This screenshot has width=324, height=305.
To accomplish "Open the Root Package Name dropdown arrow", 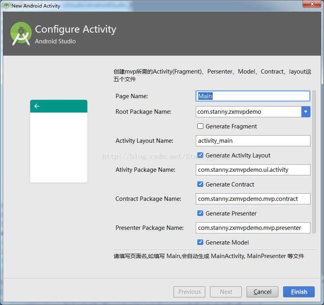I will 306,112.
